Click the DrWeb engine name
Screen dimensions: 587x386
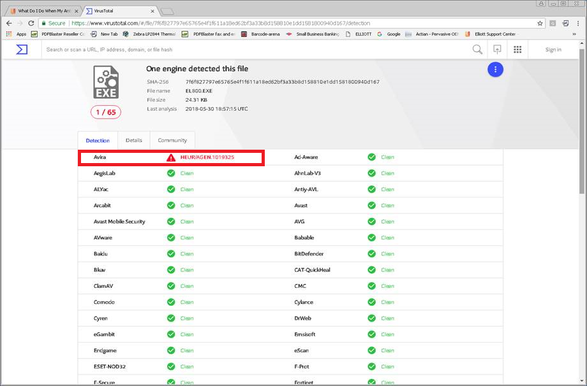coord(302,318)
